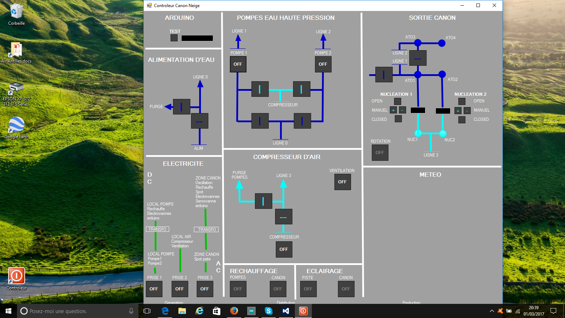Toggle the LIGNE 2 / LIGNE 1 selector valve
Viewport: 565px width, 318px height.
(418, 58)
